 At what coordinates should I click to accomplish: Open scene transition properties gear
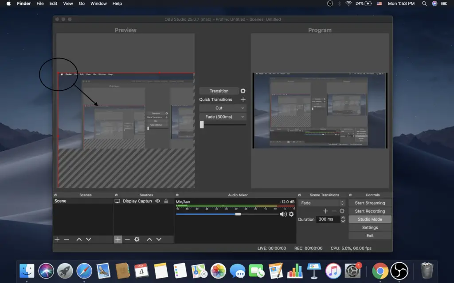click(x=342, y=211)
